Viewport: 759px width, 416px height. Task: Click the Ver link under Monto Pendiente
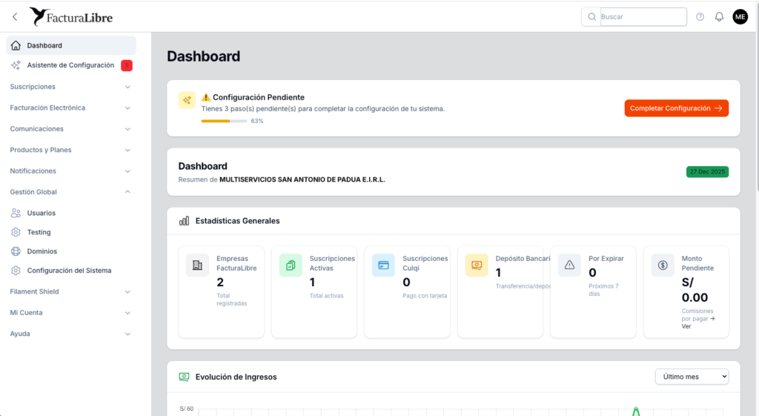pos(686,326)
